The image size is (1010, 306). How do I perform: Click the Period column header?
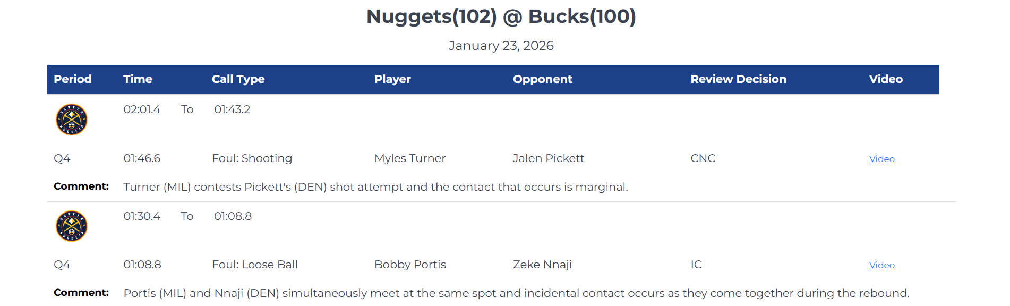pos(73,79)
